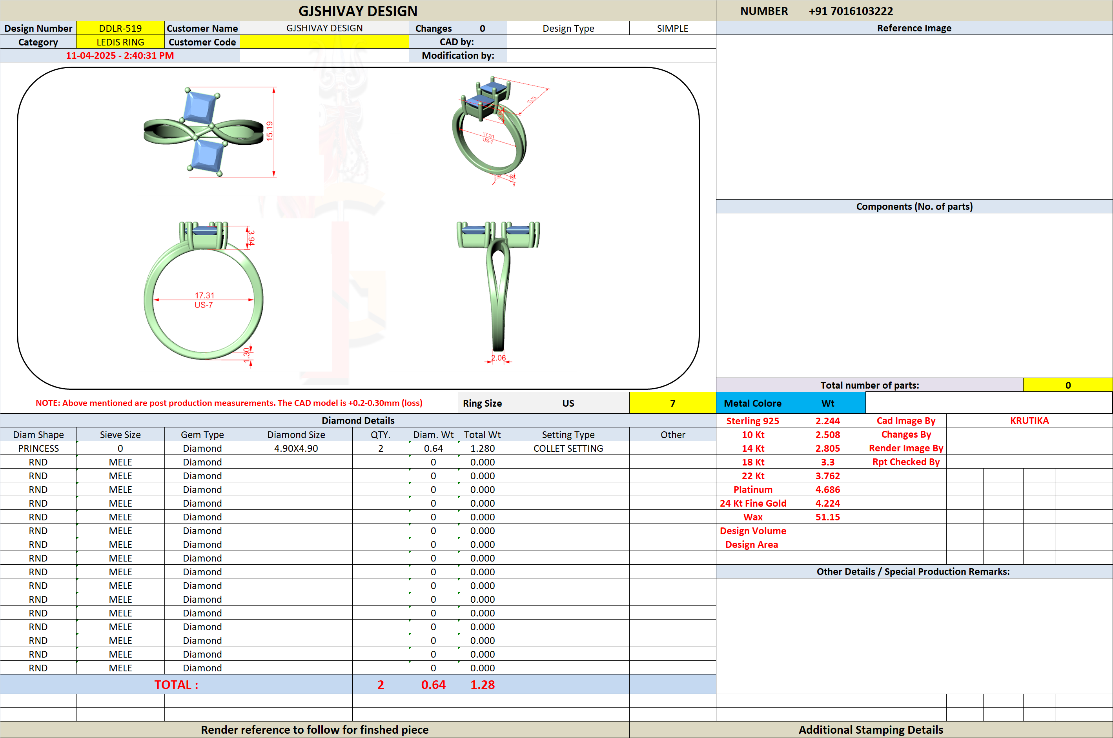The height and width of the screenshot is (738, 1113).
Task: Select the Gem Type column header
Action: (x=202, y=434)
